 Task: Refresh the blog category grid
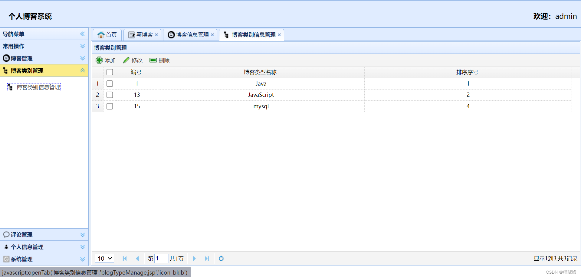(x=221, y=259)
